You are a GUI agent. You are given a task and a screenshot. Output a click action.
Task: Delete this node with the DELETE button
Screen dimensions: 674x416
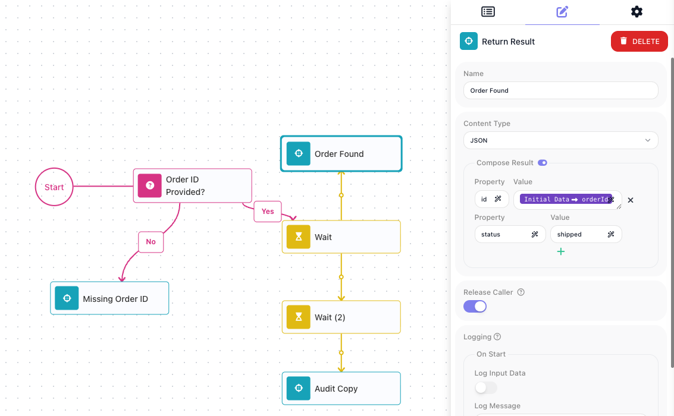point(639,41)
